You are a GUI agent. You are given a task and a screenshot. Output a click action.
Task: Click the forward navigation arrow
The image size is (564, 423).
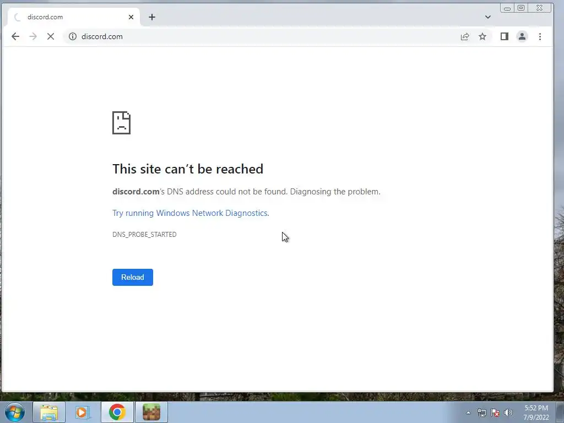coord(32,36)
